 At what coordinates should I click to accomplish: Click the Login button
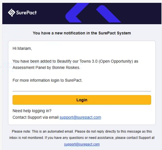(x=82, y=100)
